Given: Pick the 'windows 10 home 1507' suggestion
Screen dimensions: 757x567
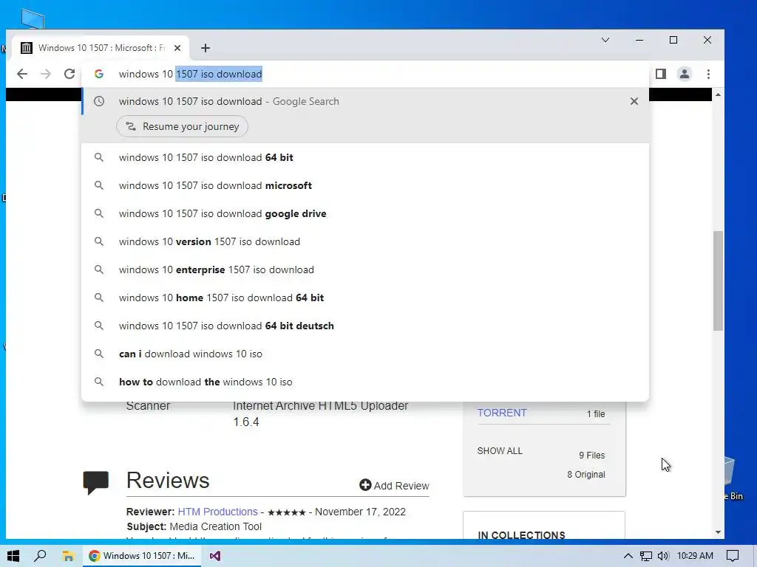Looking at the screenshot, I should coord(365,298).
